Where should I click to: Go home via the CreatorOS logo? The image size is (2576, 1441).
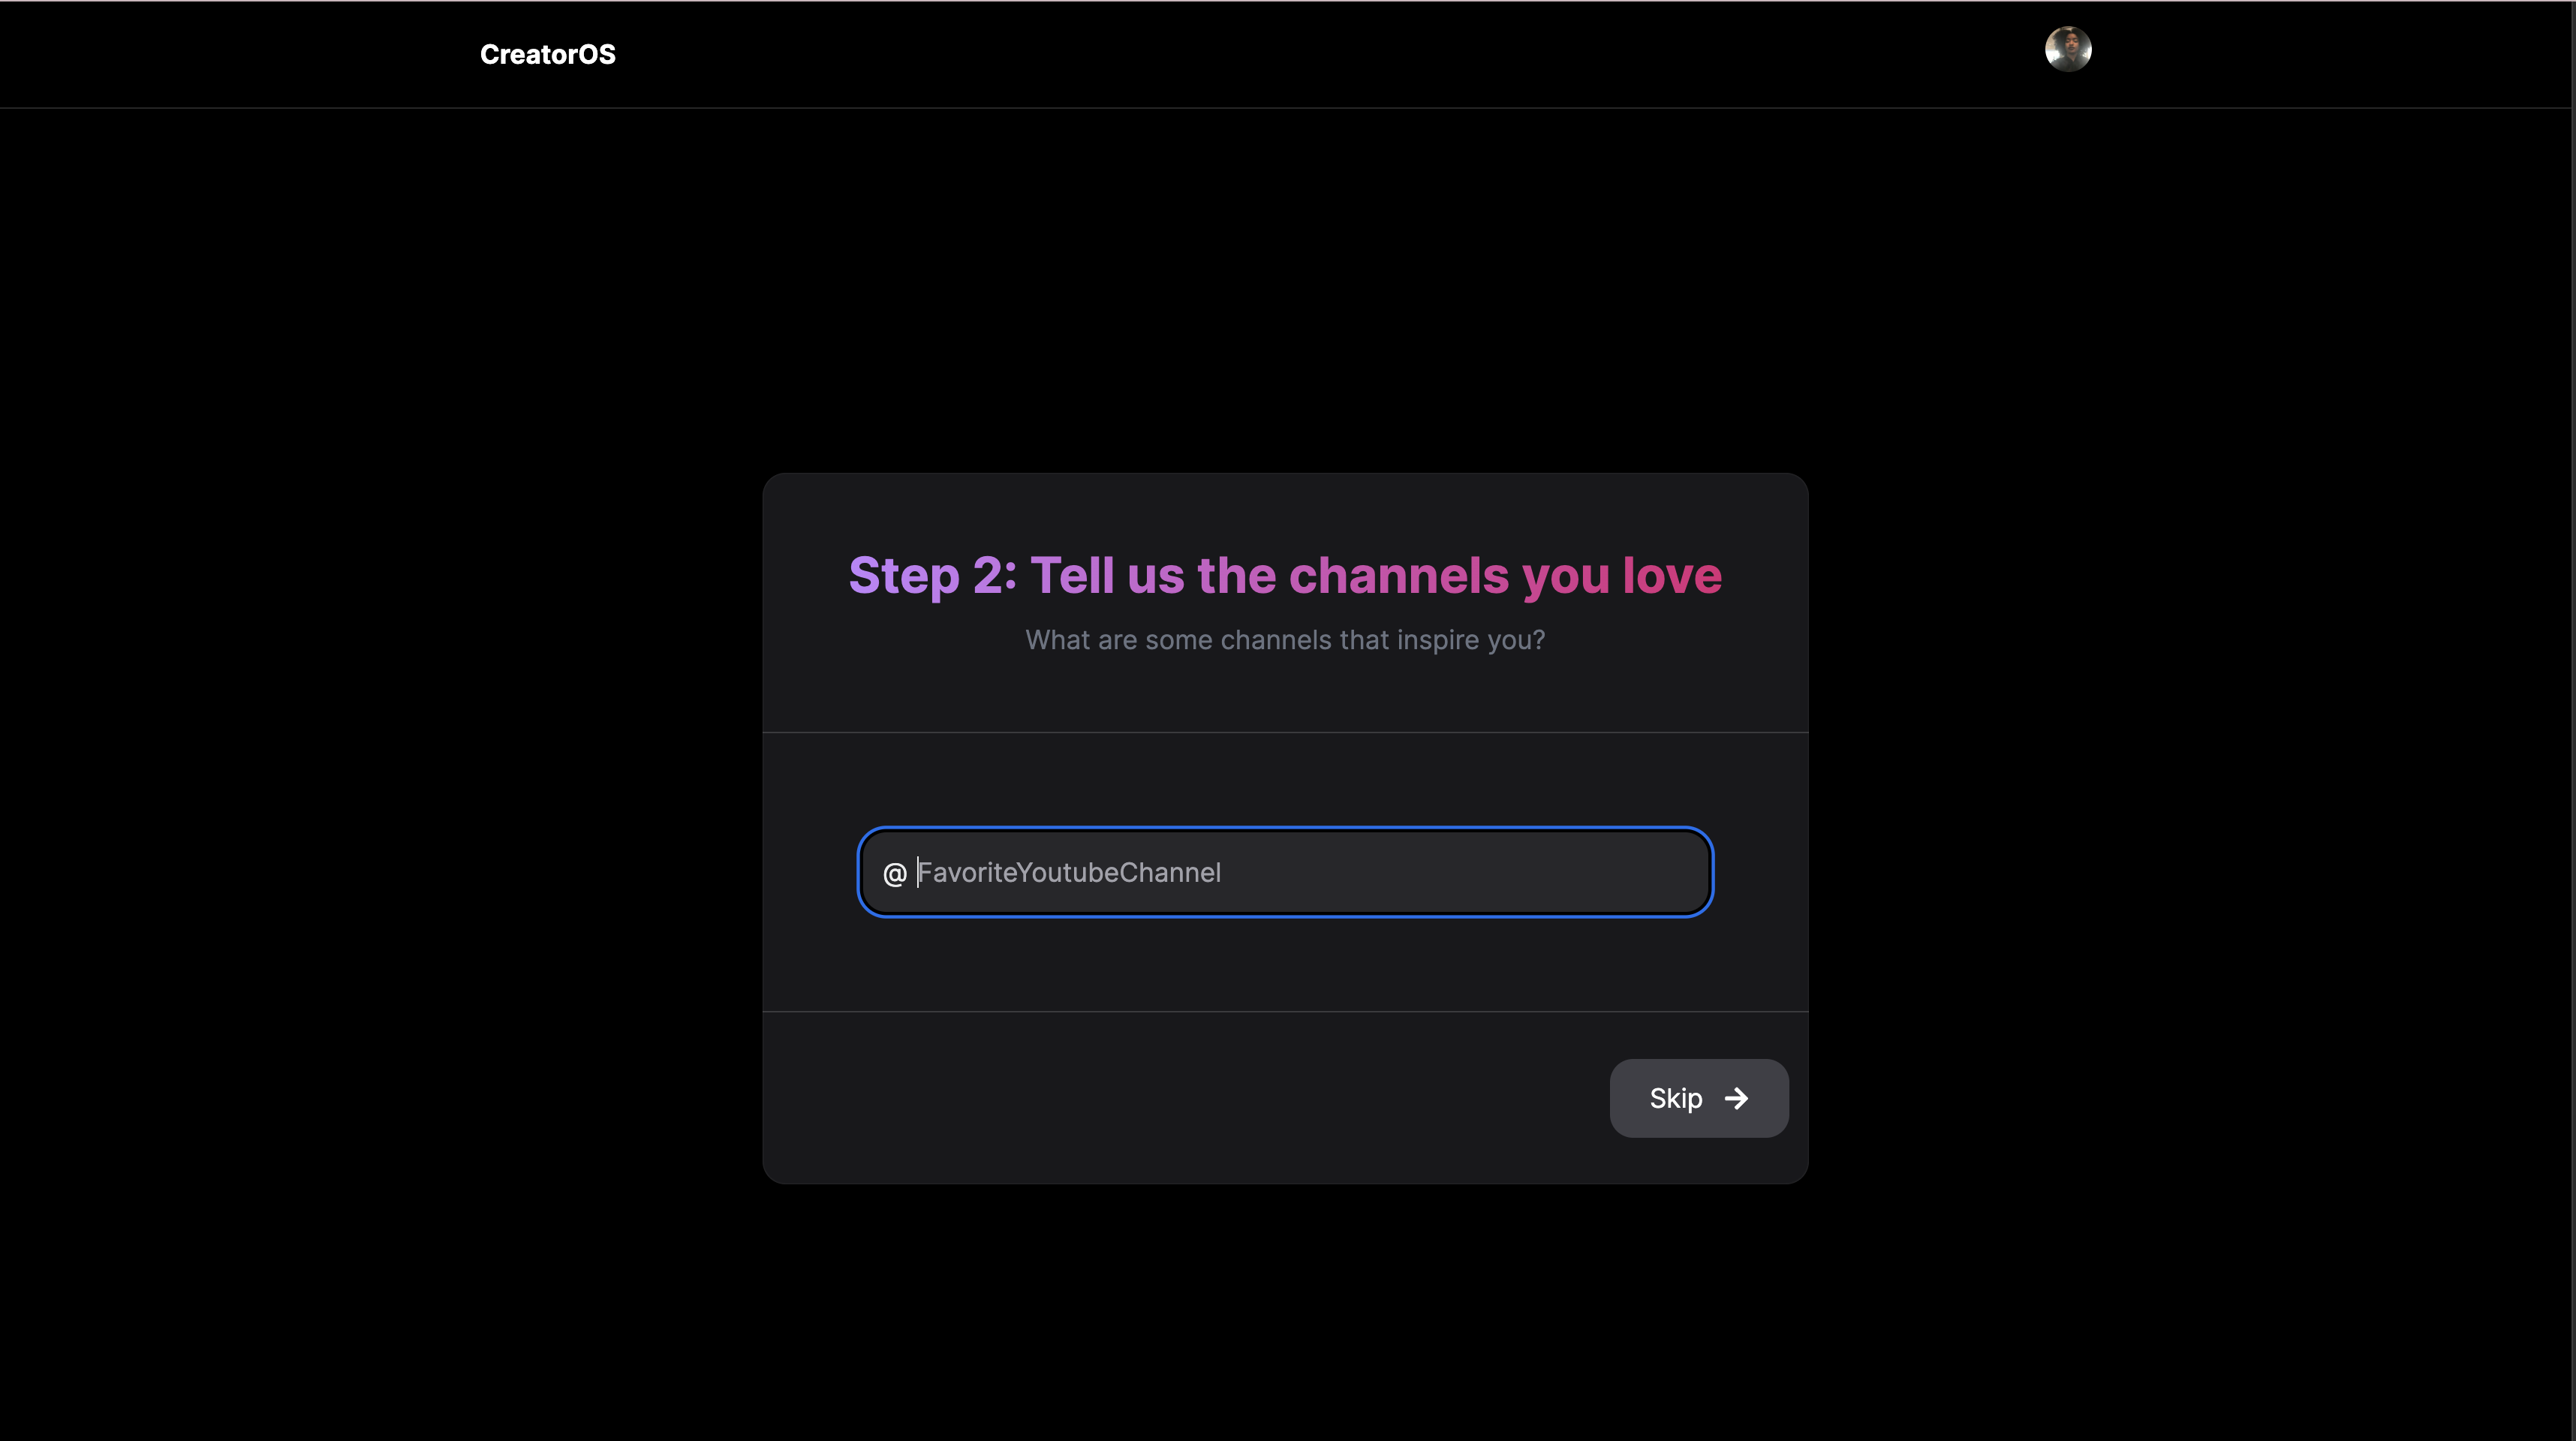(x=547, y=54)
